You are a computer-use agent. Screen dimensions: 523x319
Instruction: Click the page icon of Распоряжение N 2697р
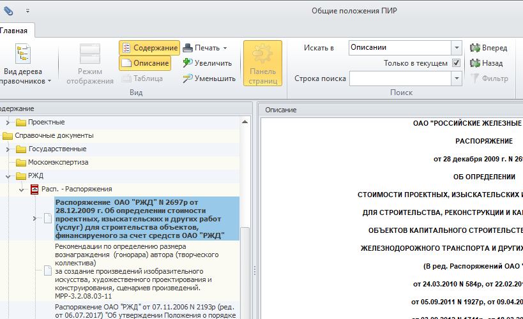[x=48, y=219]
